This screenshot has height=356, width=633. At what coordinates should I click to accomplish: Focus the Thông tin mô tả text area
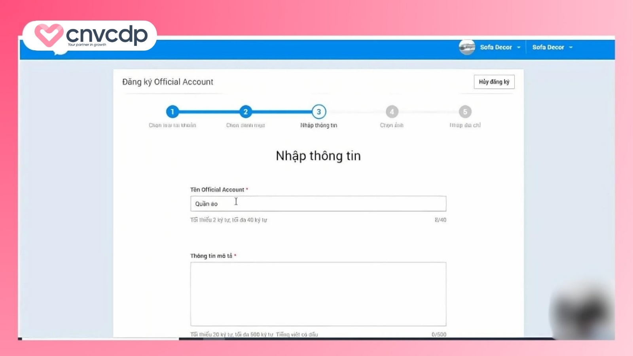pos(318,294)
